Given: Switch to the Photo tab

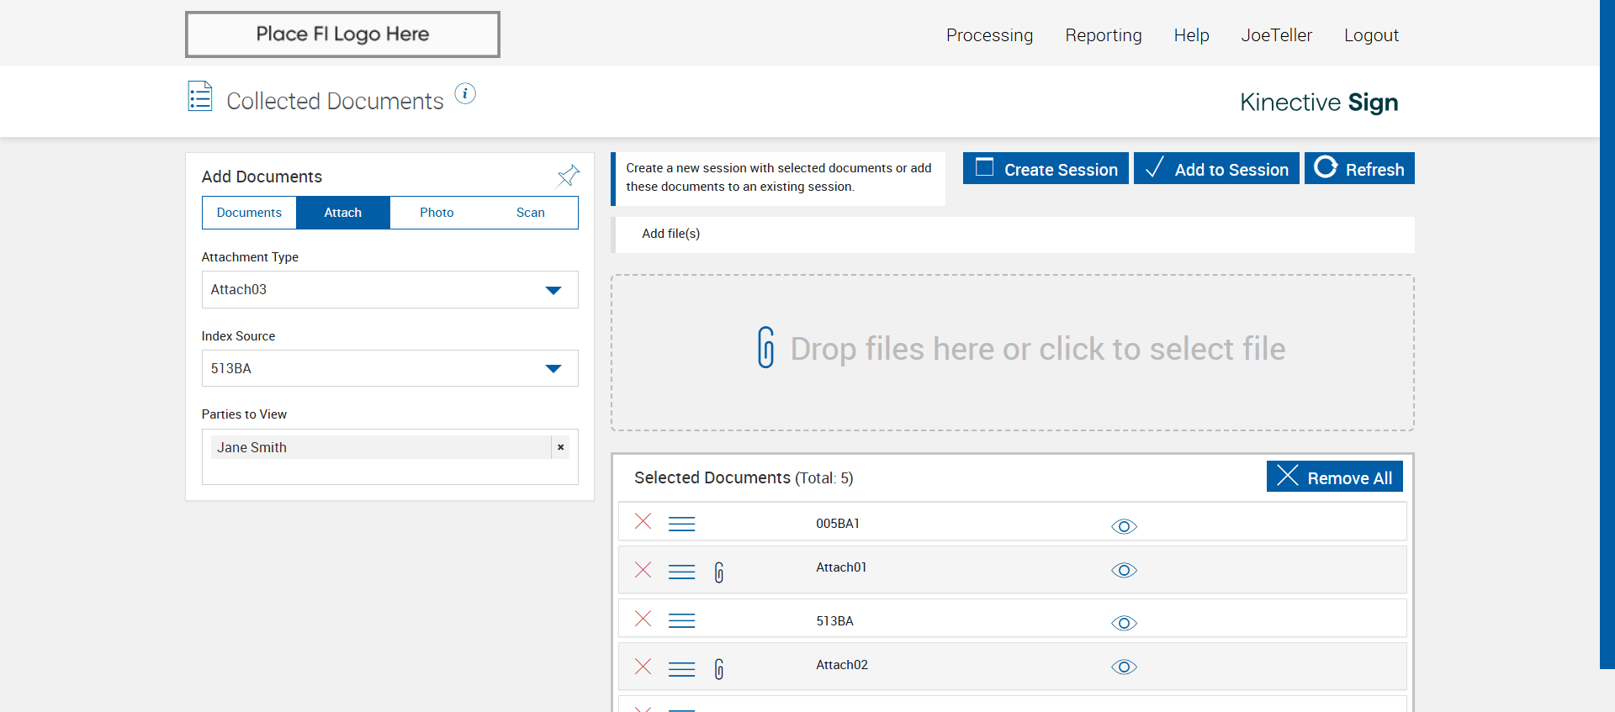Looking at the screenshot, I should tap(437, 213).
